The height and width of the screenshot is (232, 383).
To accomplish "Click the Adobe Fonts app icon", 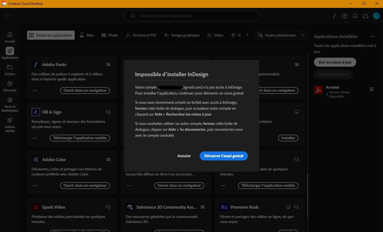I will coord(36,64).
